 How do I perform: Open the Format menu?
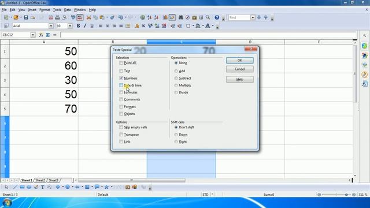45,10
